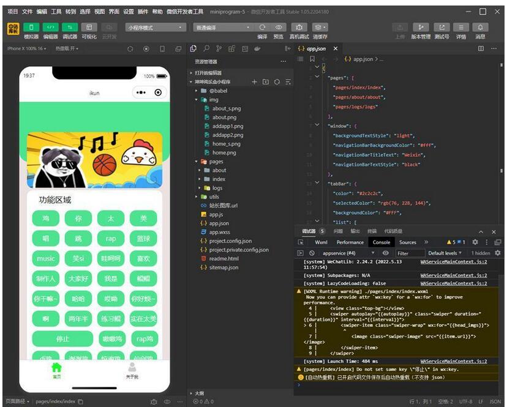507x407 pixels.
Task: Toggle console live expression eye icon
Action: pyautogui.click(x=386, y=253)
